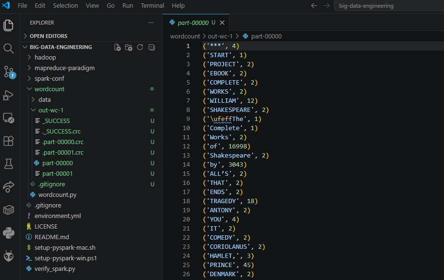The width and height of the screenshot is (444, 280).
Task: Close the part-00000 editor tab
Action: 222,23
